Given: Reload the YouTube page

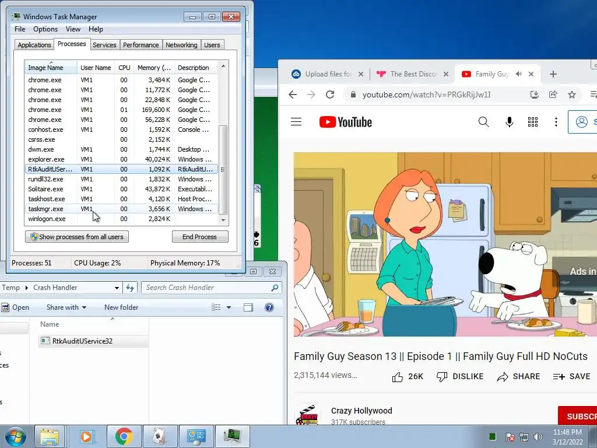Looking at the screenshot, I should click(330, 94).
